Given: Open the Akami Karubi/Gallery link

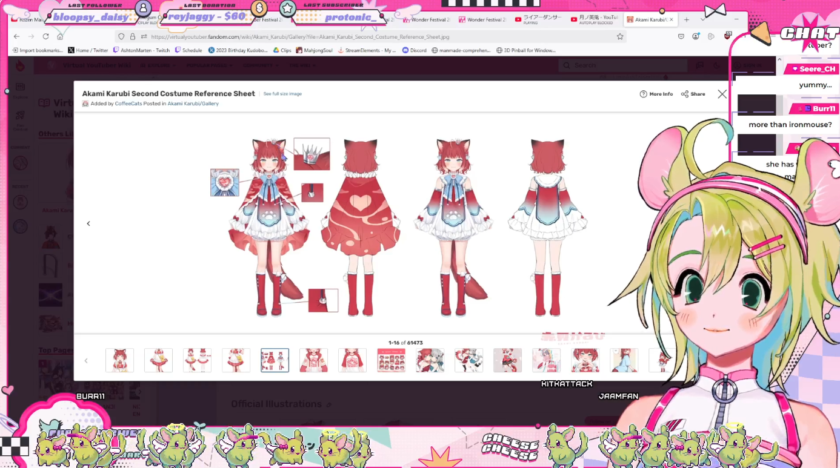Looking at the screenshot, I should [193, 104].
